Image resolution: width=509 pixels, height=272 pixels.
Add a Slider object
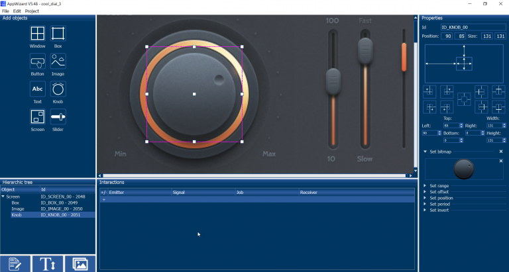click(x=58, y=116)
